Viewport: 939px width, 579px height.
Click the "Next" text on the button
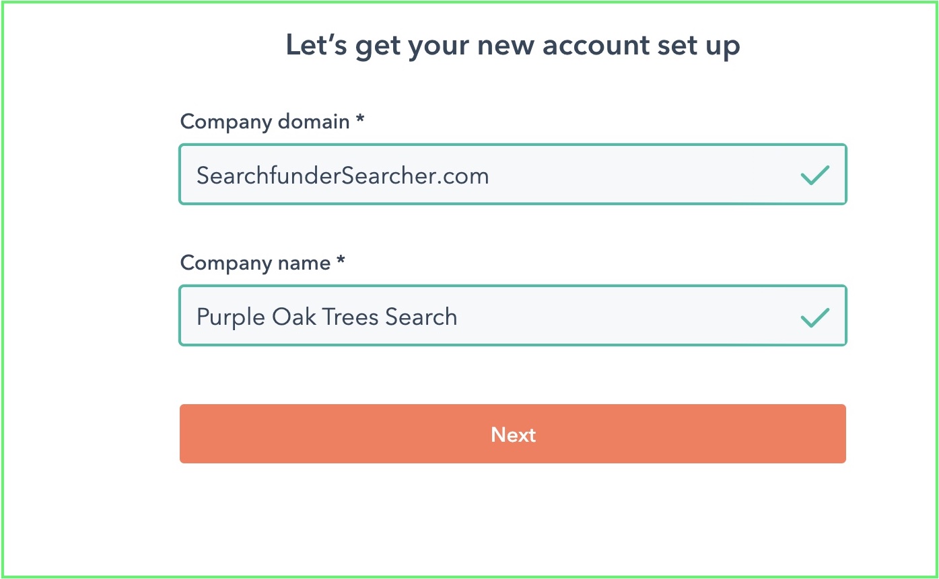click(513, 434)
